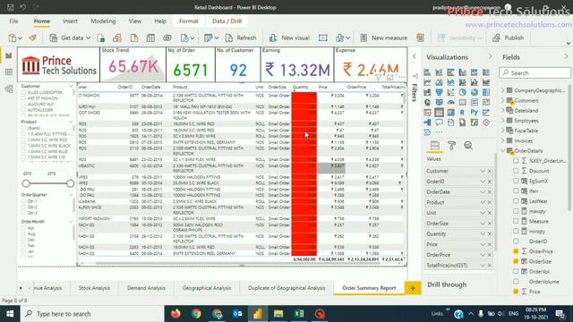Open the Transform data dropdown
The height and width of the screenshot is (322, 573).
[x=217, y=38]
